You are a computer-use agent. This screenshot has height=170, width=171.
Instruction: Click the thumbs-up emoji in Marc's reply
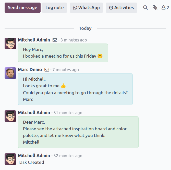click(x=63, y=86)
